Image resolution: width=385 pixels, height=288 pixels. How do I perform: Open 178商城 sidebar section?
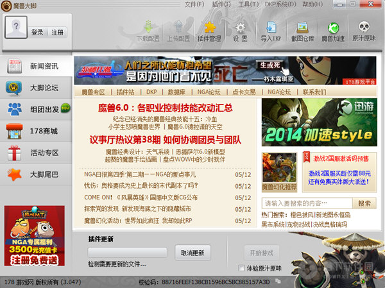coord(36,131)
